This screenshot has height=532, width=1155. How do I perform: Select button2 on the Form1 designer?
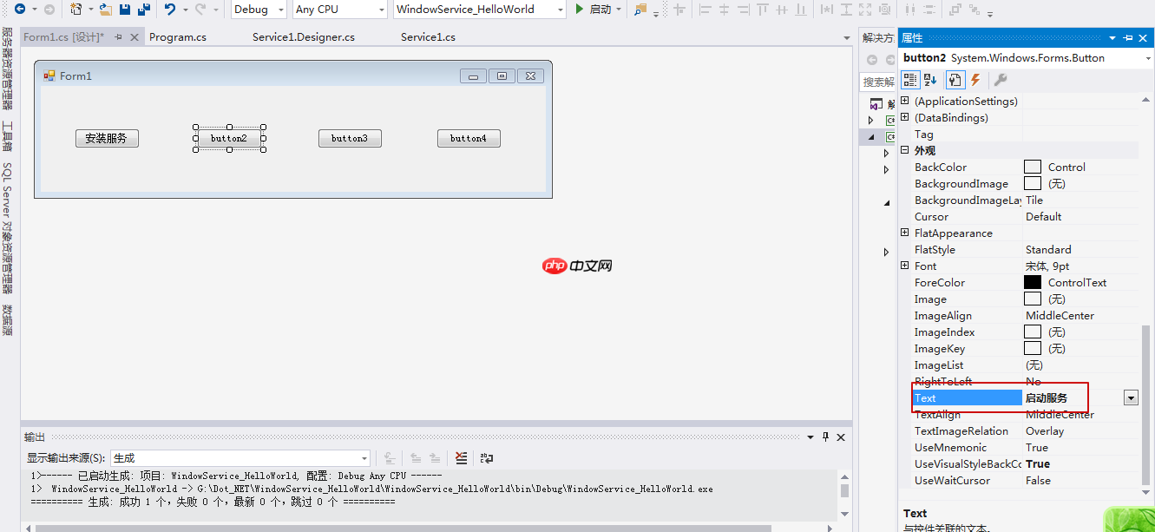pyautogui.click(x=229, y=138)
